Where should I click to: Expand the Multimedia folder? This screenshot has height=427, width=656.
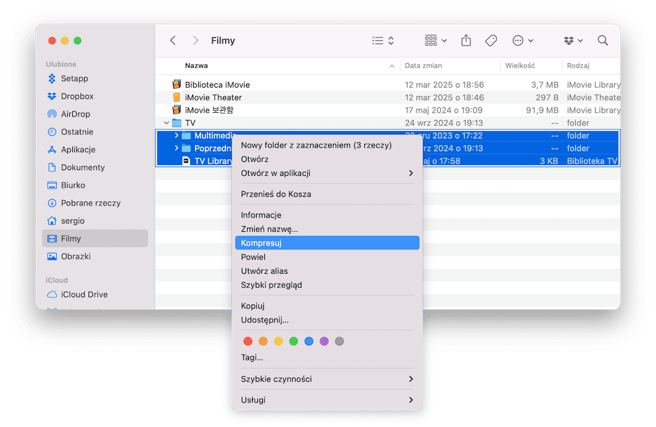(x=176, y=135)
